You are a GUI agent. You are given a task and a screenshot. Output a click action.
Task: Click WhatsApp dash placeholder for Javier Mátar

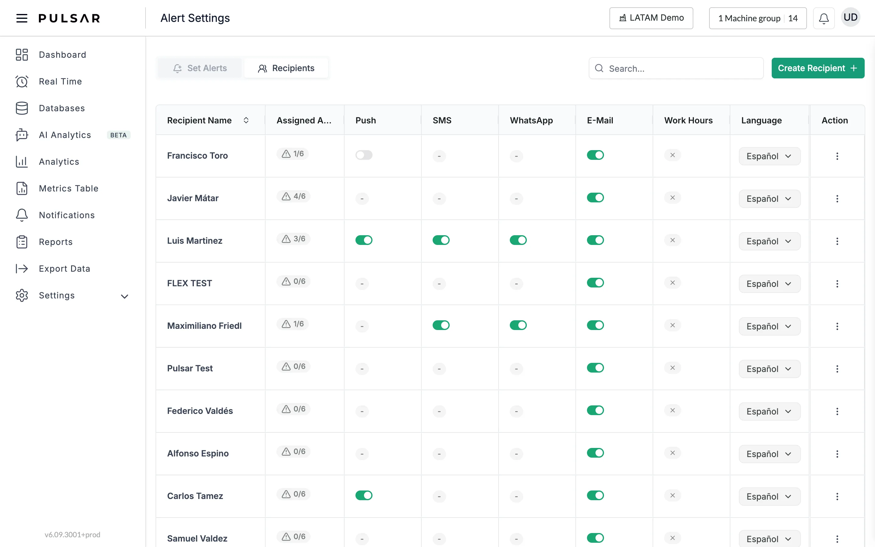[x=516, y=199]
